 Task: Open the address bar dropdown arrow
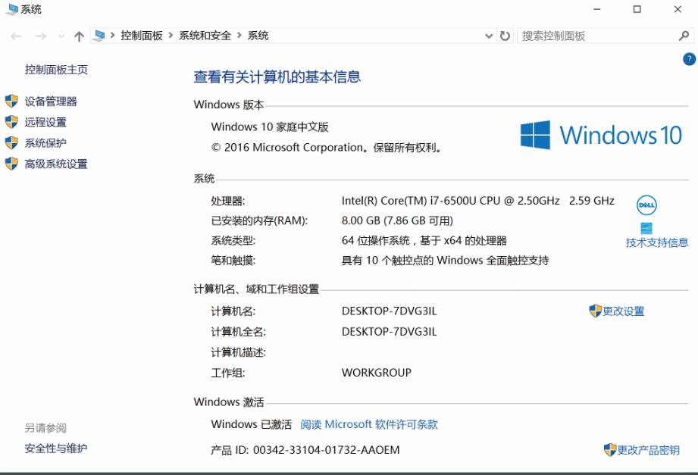[x=490, y=35]
